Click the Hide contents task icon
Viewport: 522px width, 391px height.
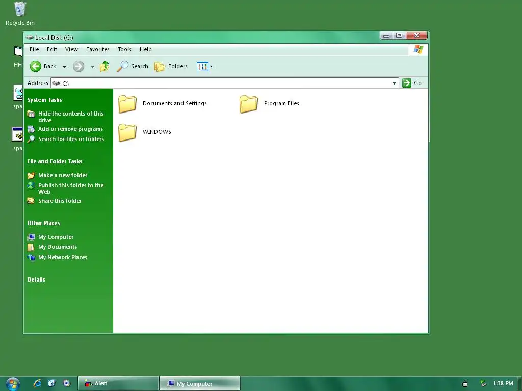coord(31,114)
